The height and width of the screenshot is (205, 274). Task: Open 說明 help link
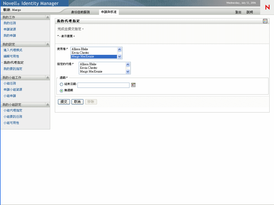point(250,12)
